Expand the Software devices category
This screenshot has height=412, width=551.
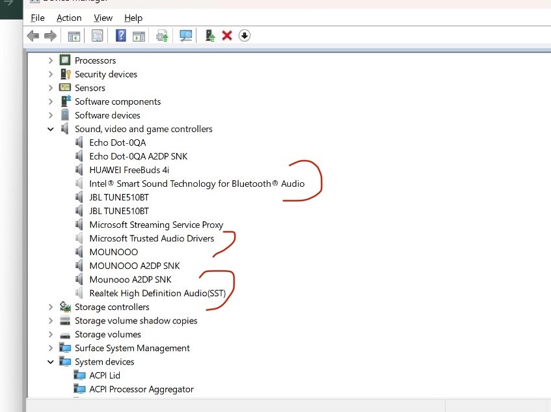(51, 115)
